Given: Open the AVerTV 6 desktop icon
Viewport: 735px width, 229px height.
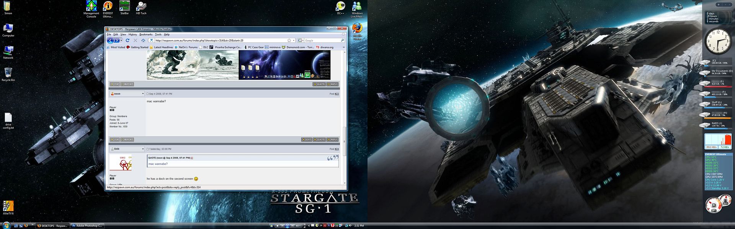Looking at the screenshot, I should click(x=8, y=208).
